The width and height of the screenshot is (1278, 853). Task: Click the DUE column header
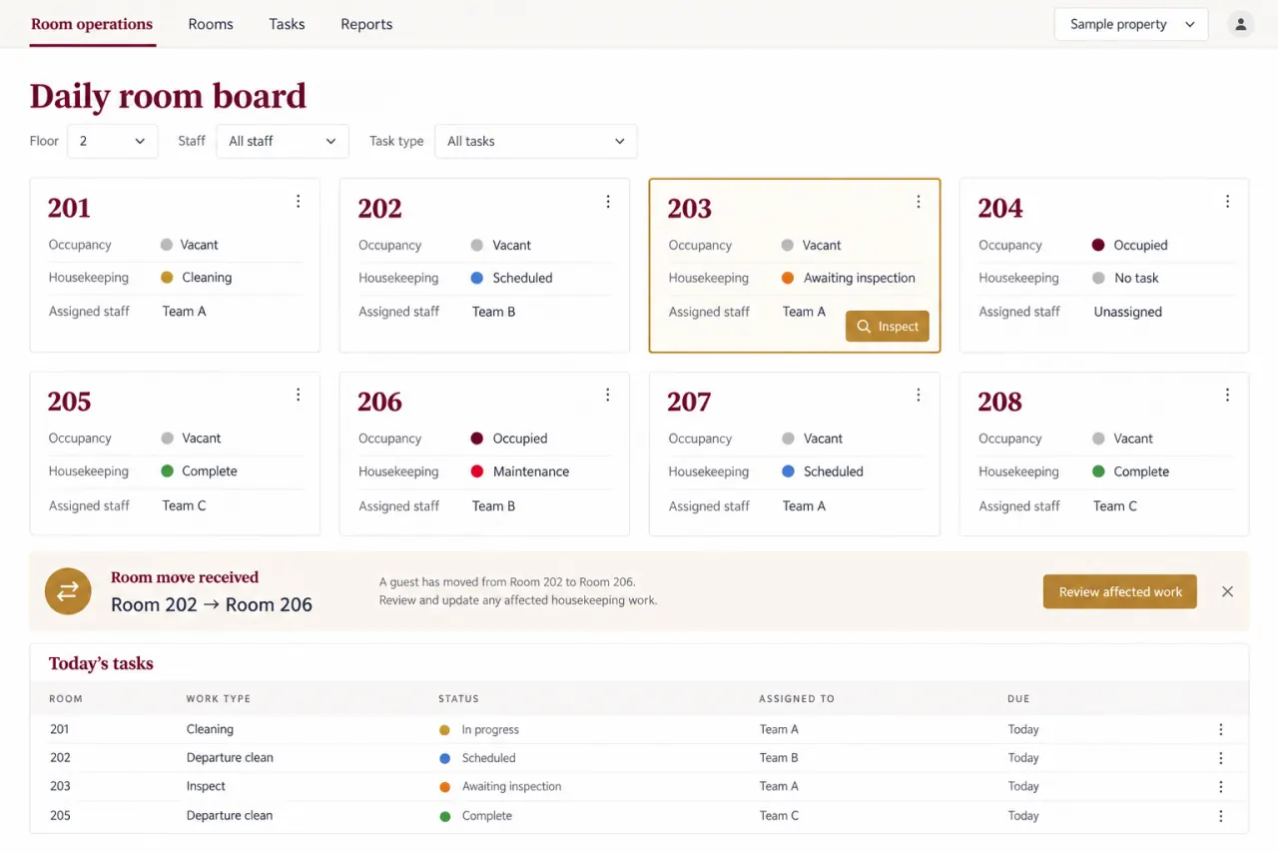click(1018, 699)
